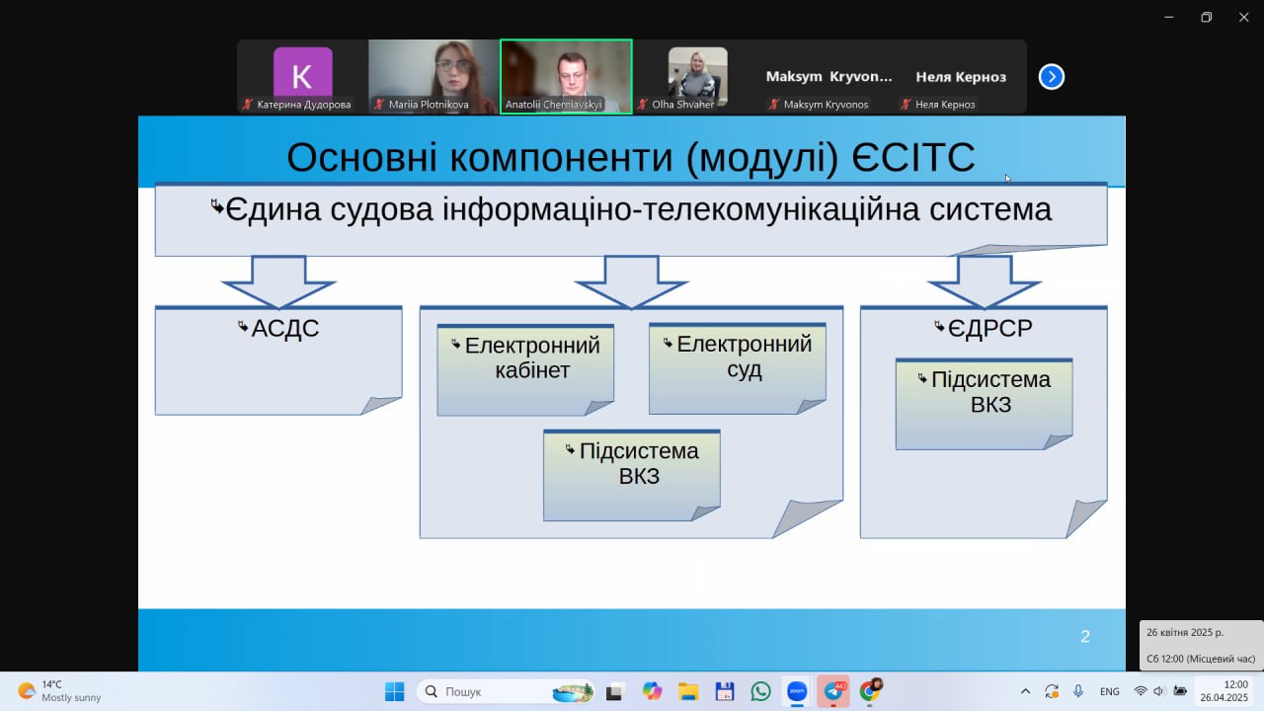Select Катерина Дудорова participant tile
The image size is (1264, 711).
[303, 77]
